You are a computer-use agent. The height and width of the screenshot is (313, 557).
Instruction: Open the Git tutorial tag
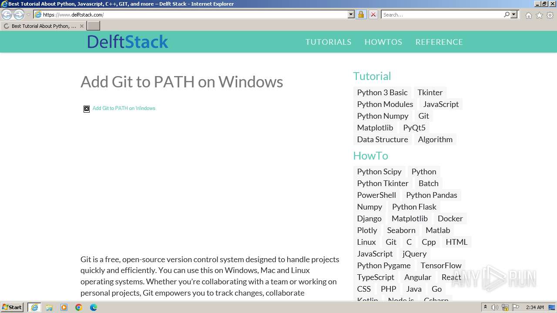point(423,116)
